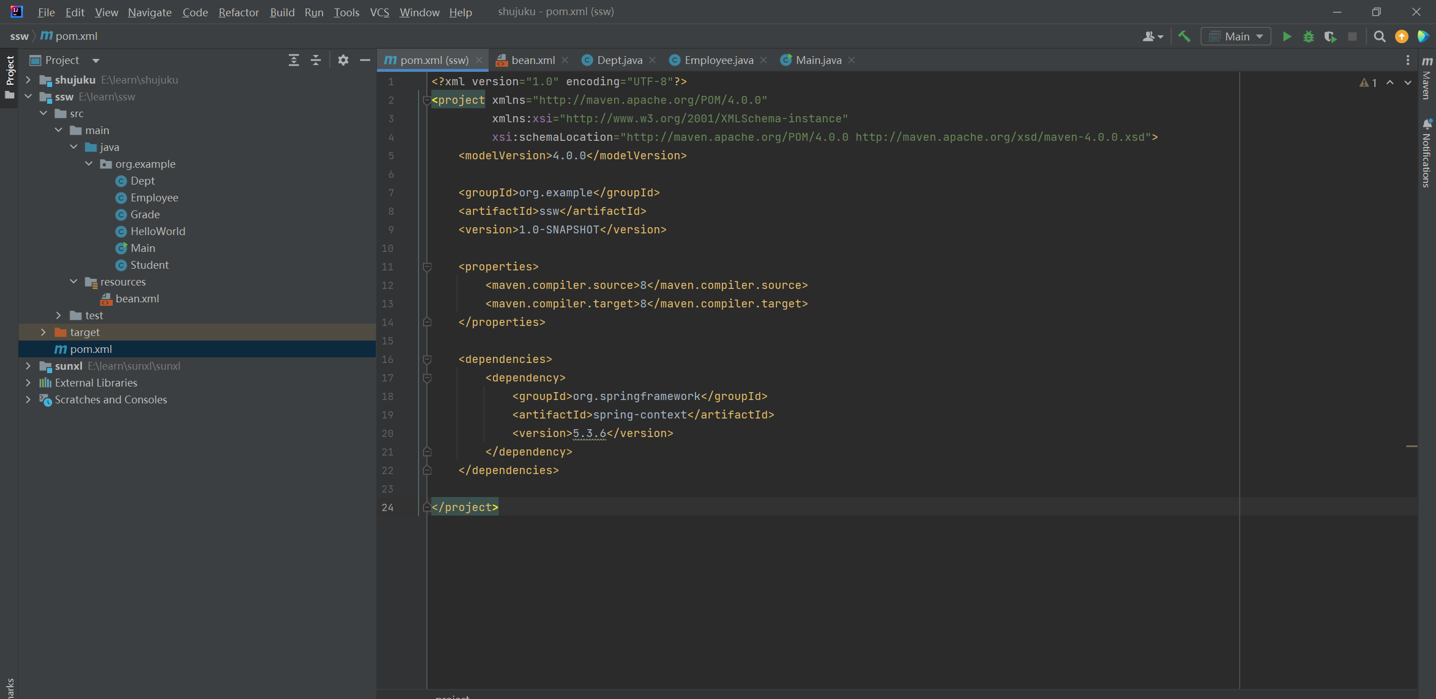Open Search Everywhere magnifier icon
1436x699 pixels.
[1379, 36]
